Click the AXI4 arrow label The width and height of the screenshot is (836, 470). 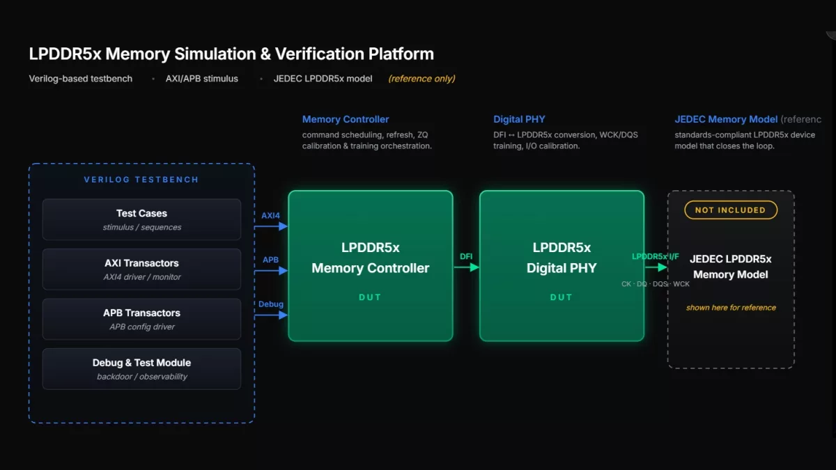pos(270,216)
